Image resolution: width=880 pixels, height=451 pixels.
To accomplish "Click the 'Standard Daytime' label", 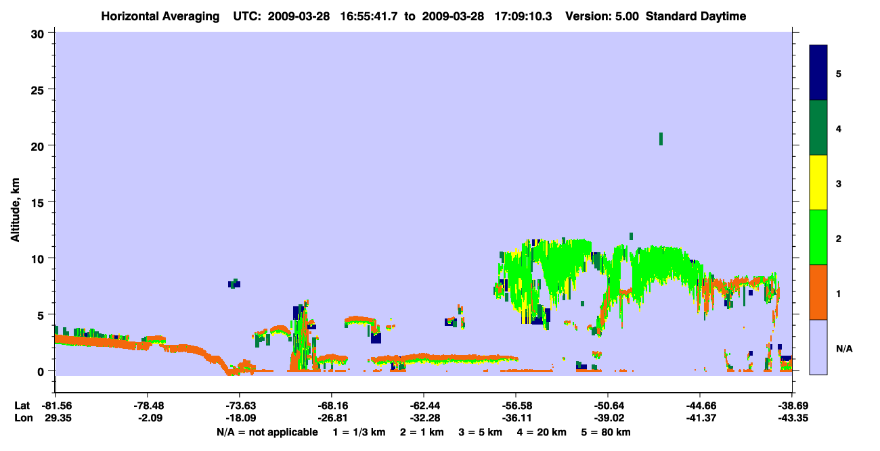I will tap(695, 16).
